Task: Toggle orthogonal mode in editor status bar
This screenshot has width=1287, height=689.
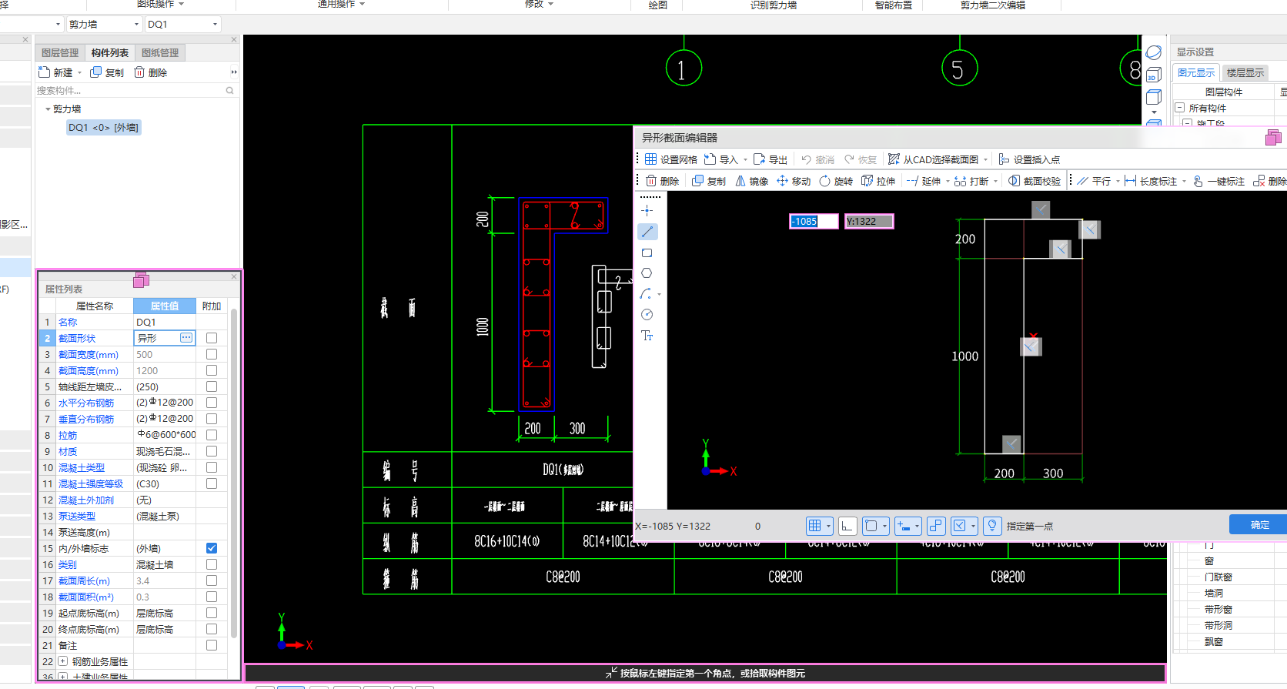Action: click(847, 526)
